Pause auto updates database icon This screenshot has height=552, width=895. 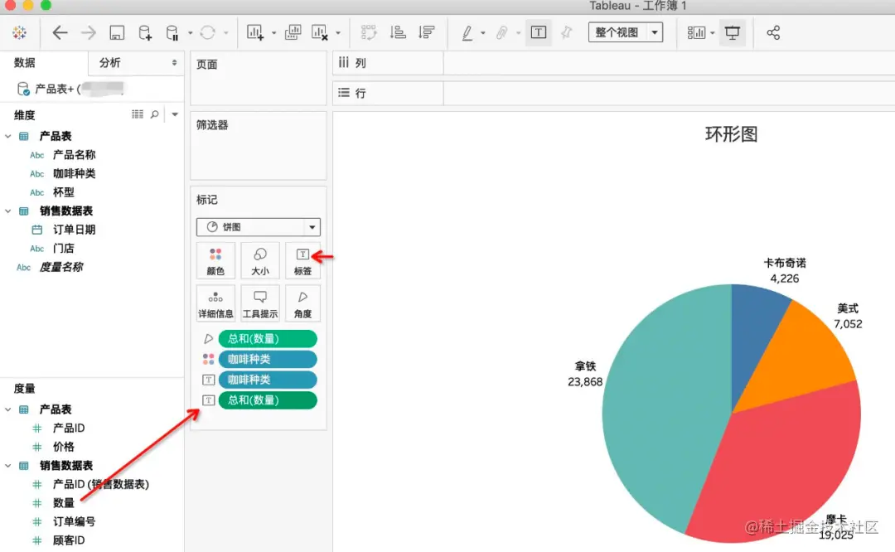[x=172, y=32]
